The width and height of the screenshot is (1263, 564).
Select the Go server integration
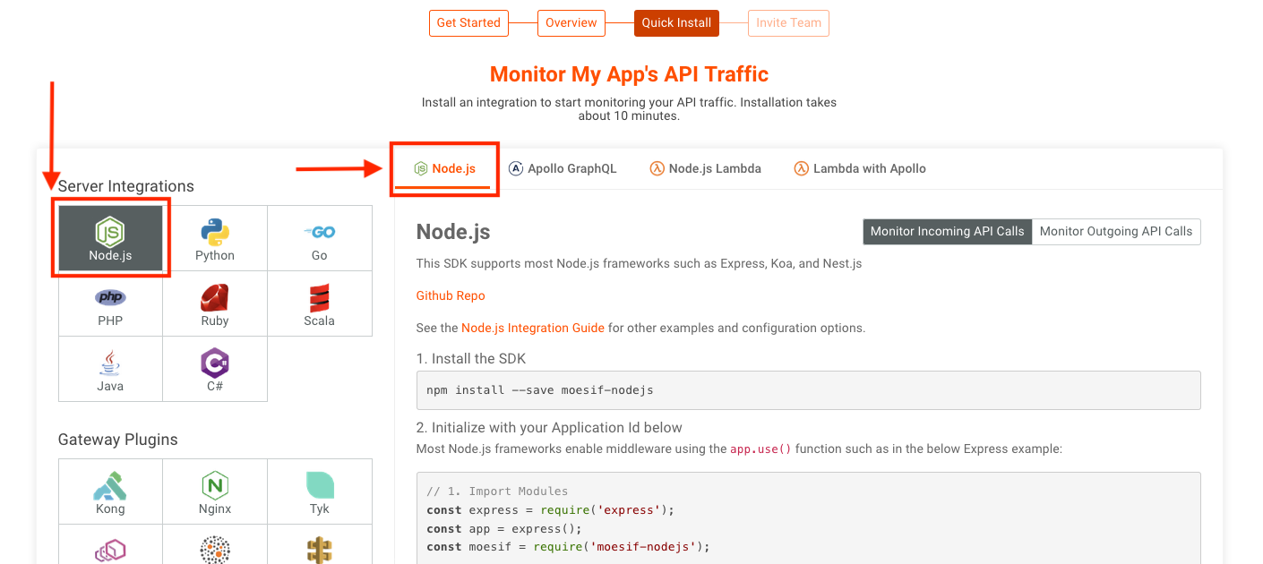[320, 237]
